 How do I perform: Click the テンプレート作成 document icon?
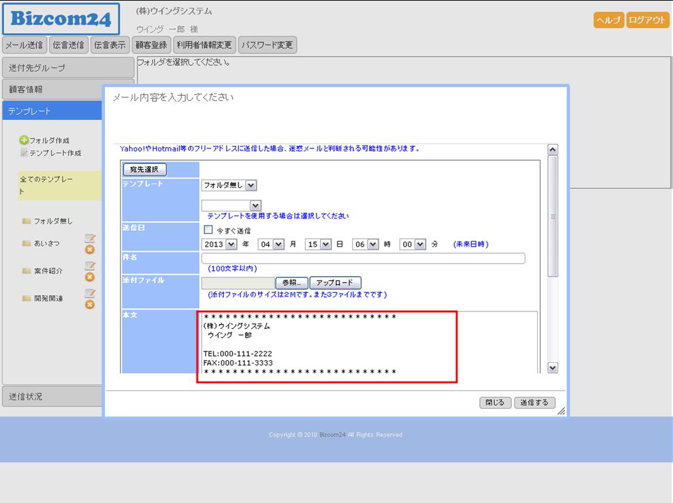pyautogui.click(x=24, y=153)
